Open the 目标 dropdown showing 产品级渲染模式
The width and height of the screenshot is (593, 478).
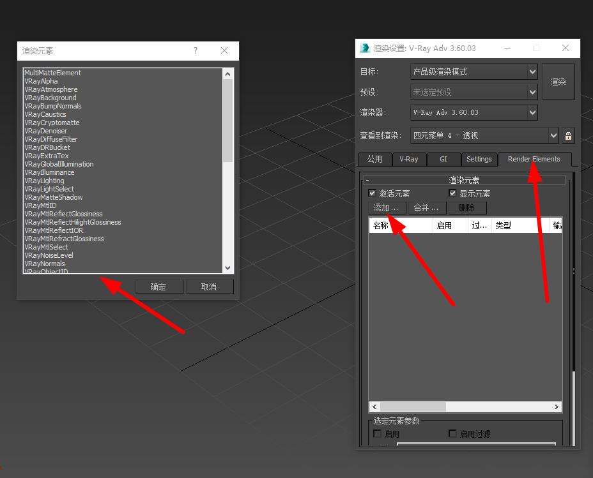474,71
